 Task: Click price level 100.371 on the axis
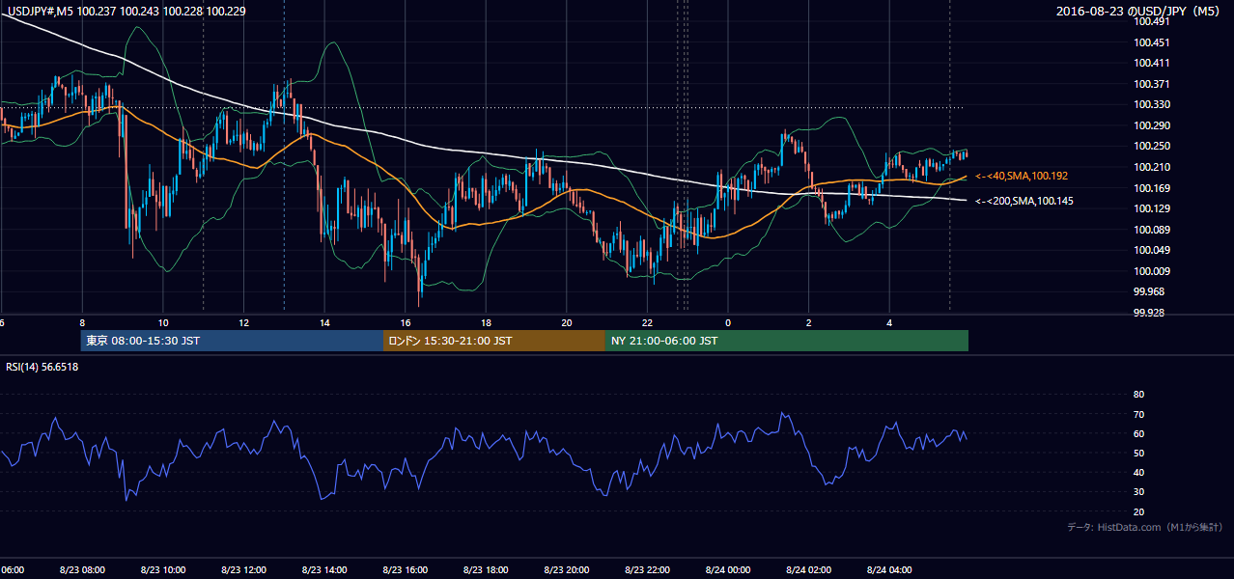tap(1152, 84)
